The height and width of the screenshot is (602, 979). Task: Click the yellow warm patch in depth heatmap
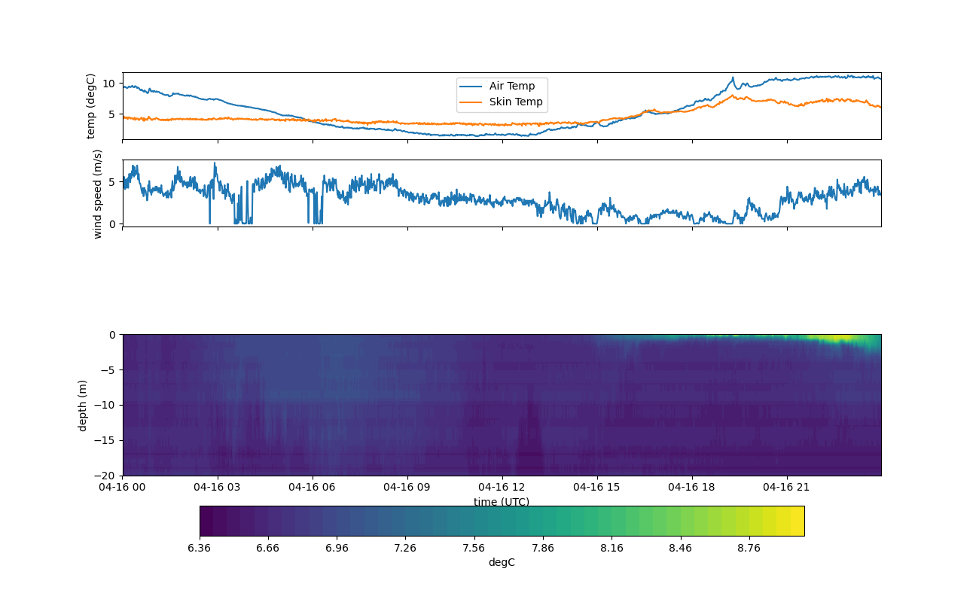(836, 339)
